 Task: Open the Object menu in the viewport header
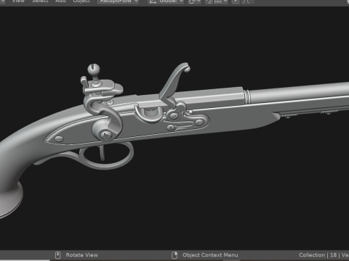81,1
